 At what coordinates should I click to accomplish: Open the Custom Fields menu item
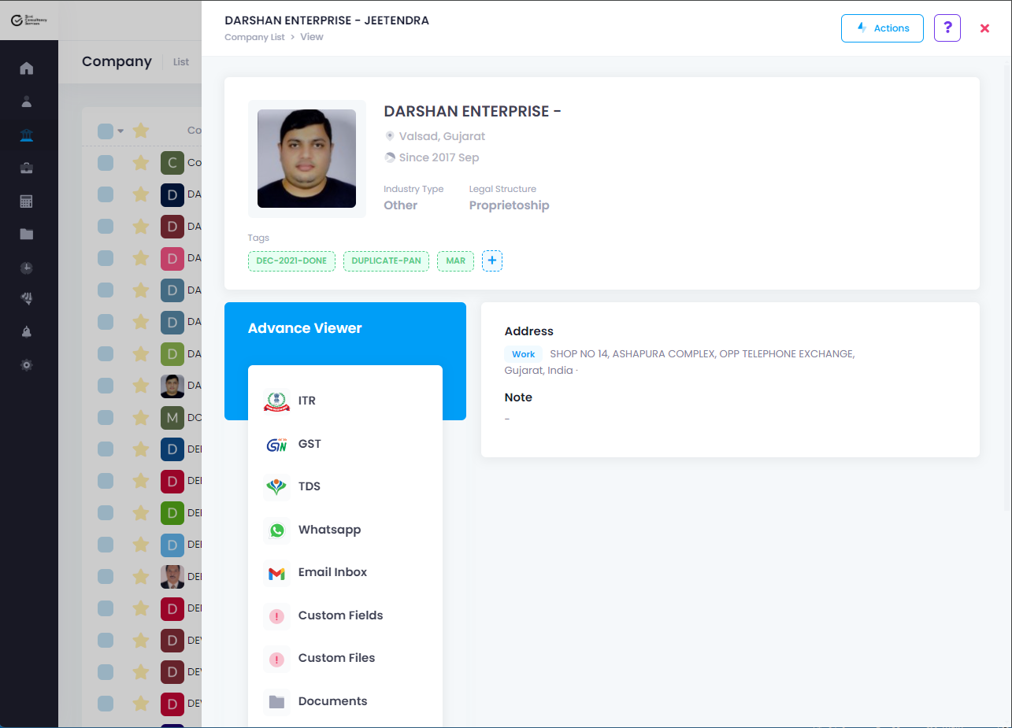(339, 615)
